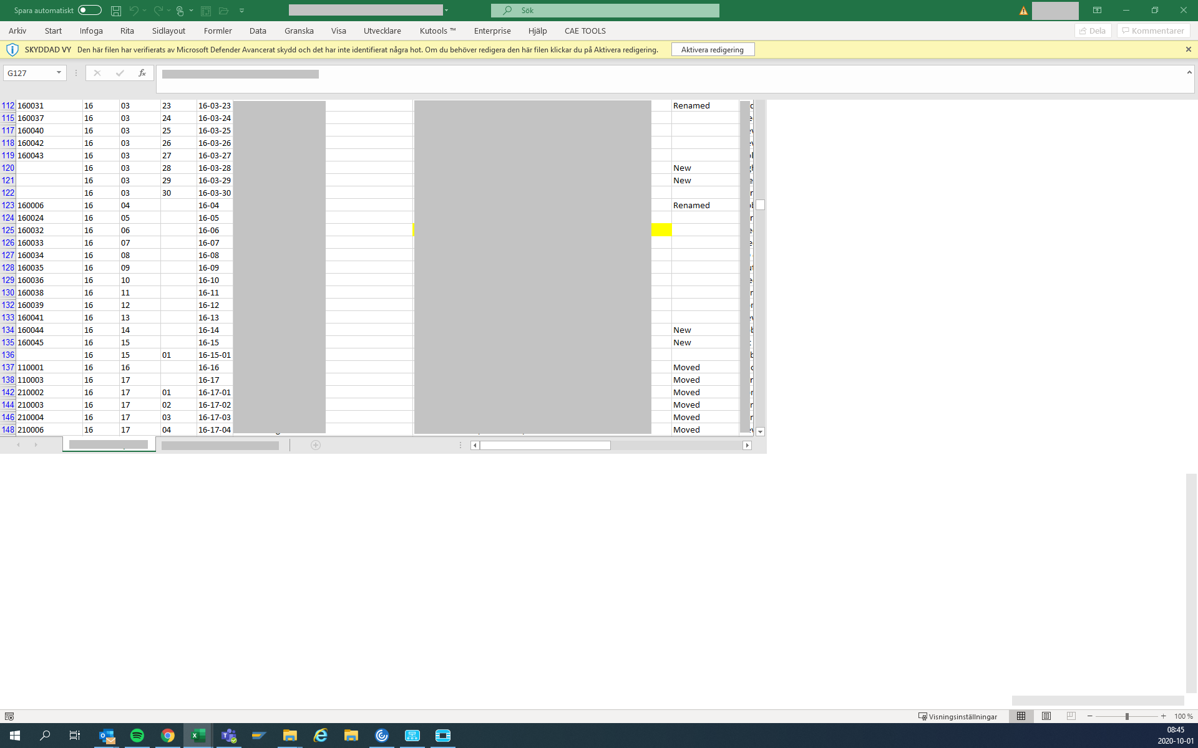Click the horizontal scrollbar right arrow

[x=747, y=445]
